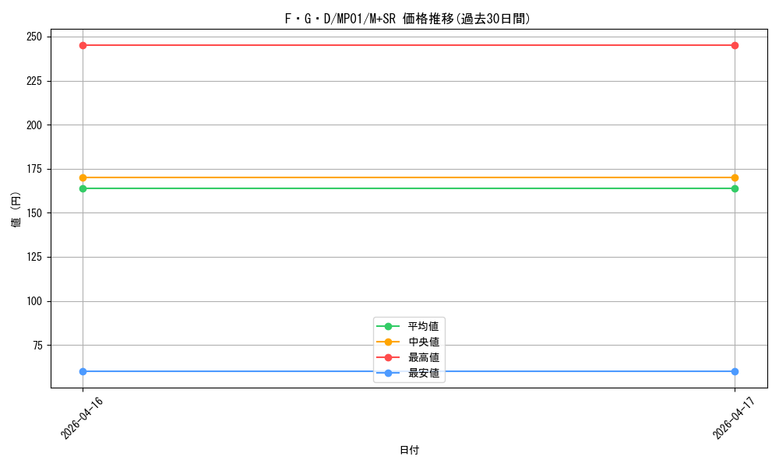
Task: Click the chart title about 価格推移(過去30日間)
Action: click(407, 19)
